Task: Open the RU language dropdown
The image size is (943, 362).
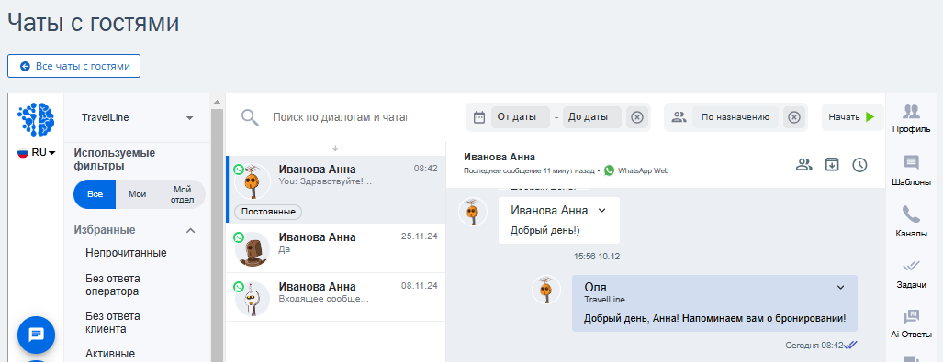Action: [x=36, y=152]
